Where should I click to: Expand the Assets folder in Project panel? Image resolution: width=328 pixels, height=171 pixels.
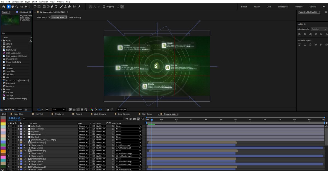[x=1, y=41]
